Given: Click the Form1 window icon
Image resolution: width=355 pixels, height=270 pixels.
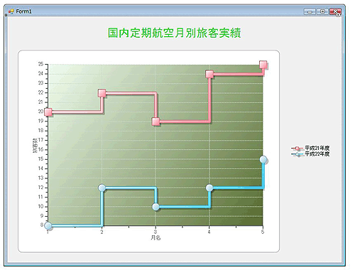Looking at the screenshot, I should tap(11, 11).
